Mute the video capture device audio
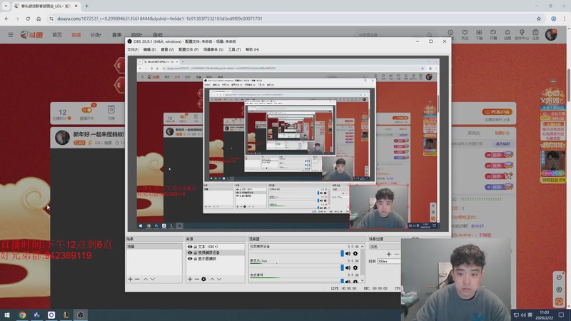Screen dimensions: 571x321 348,253
